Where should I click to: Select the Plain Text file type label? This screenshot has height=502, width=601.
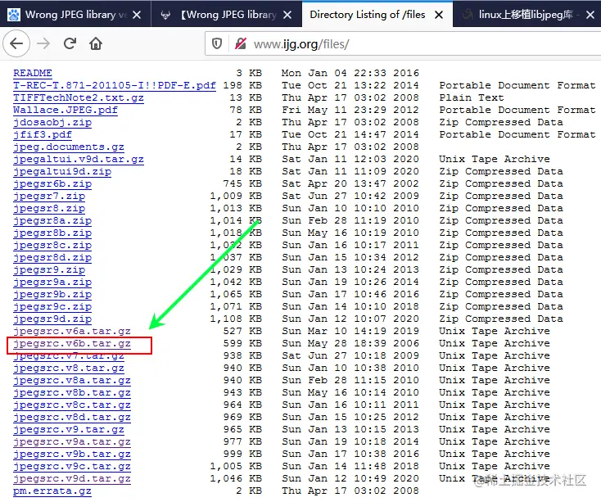click(472, 97)
